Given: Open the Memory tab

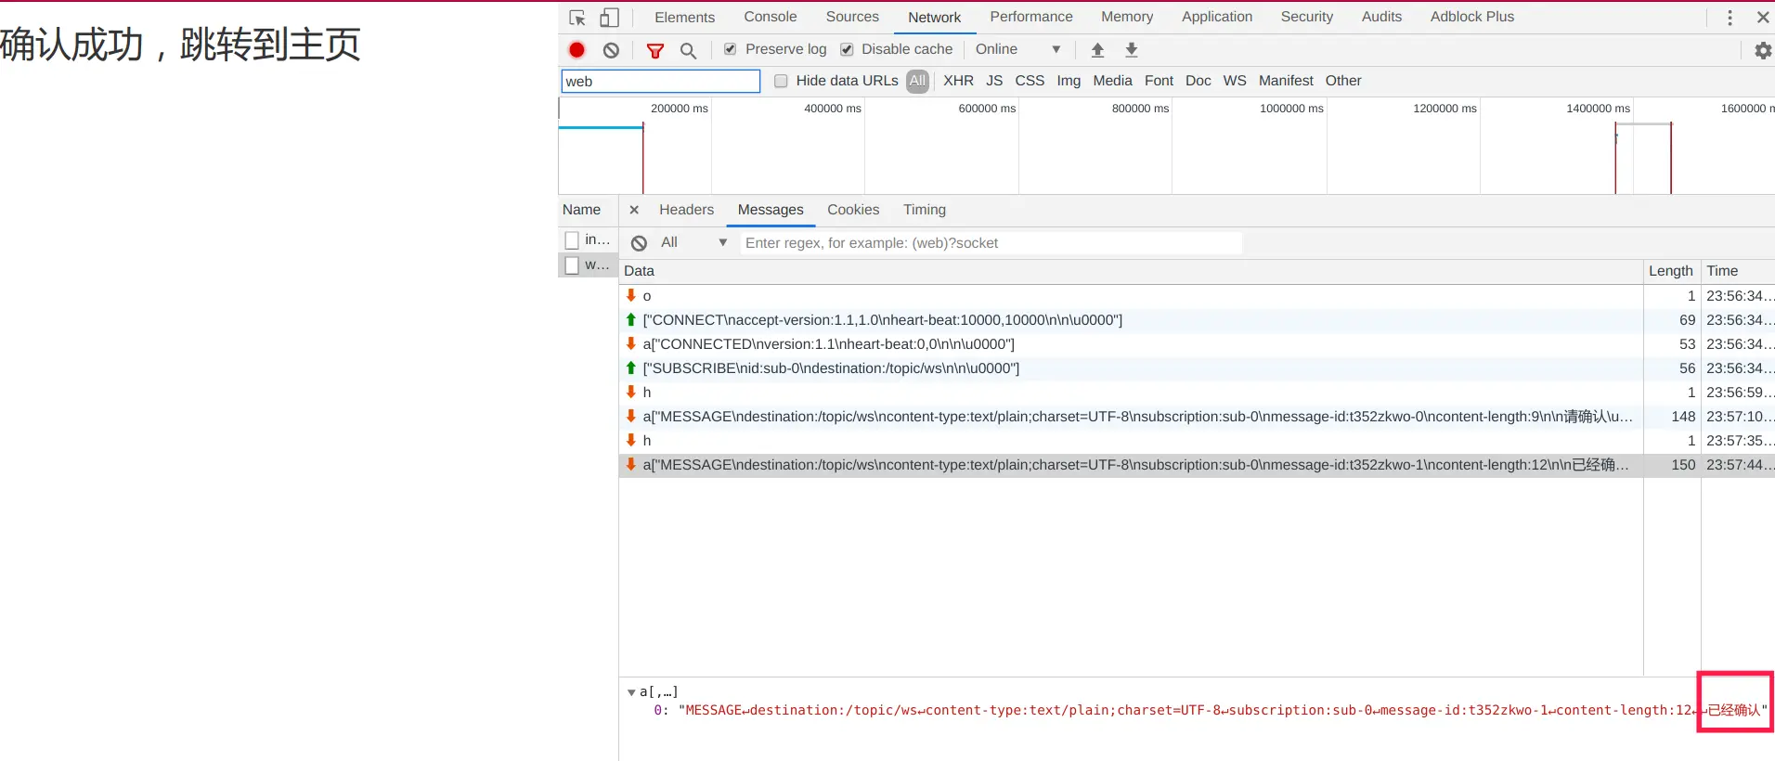Looking at the screenshot, I should pos(1127,17).
